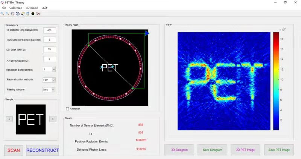Click the black circle toolbar icon
Image resolution: width=301 pixels, height=159 pixels.
click(x=33, y=14)
